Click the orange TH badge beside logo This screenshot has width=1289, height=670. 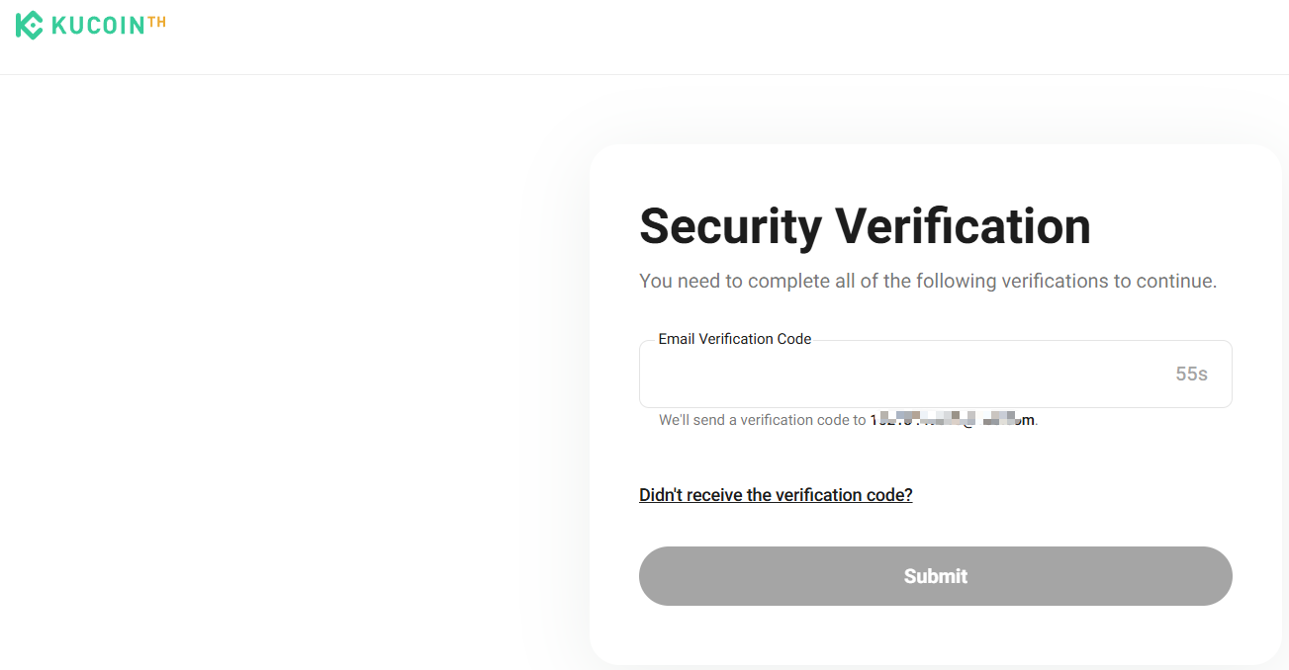point(156,21)
